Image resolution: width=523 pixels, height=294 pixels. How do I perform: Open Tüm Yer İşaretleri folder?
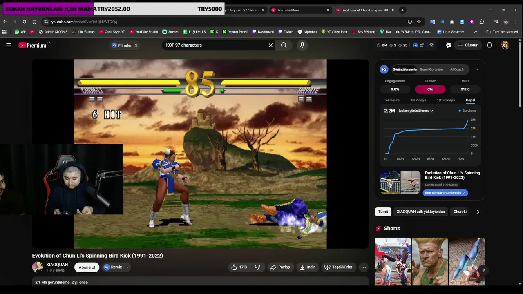pyautogui.click(x=502, y=31)
